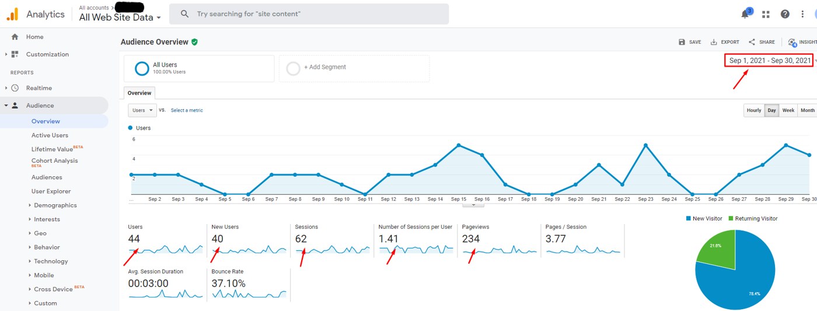The width and height of the screenshot is (817, 311).
Task: Click the Save disk icon
Action: (x=682, y=42)
